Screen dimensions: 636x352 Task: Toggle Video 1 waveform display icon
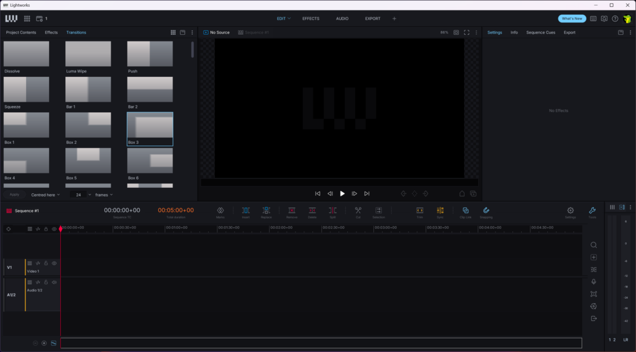pos(38,263)
